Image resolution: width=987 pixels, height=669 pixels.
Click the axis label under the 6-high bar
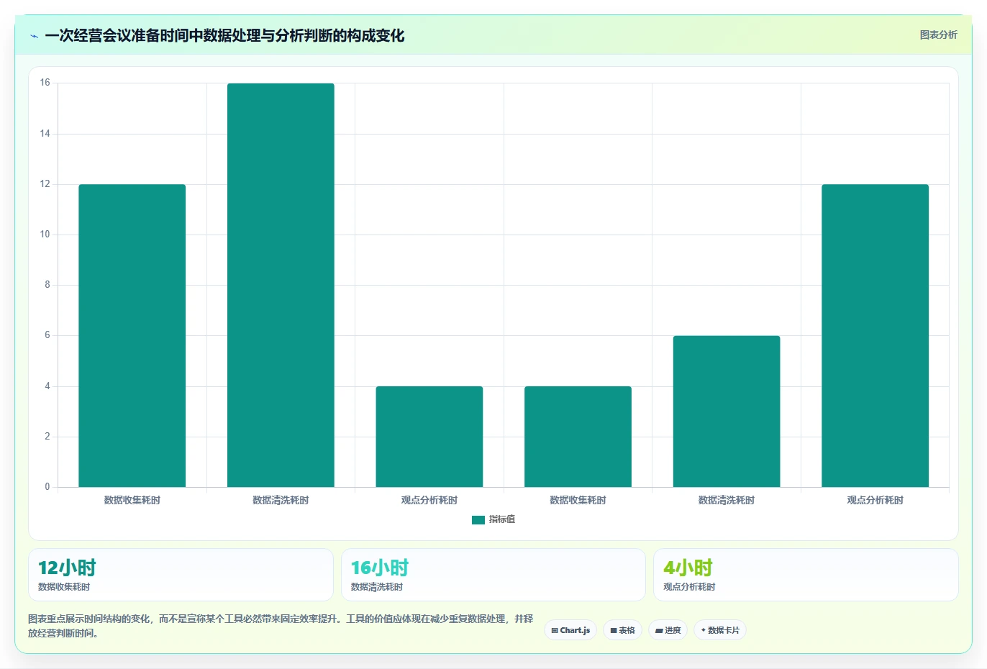727,500
